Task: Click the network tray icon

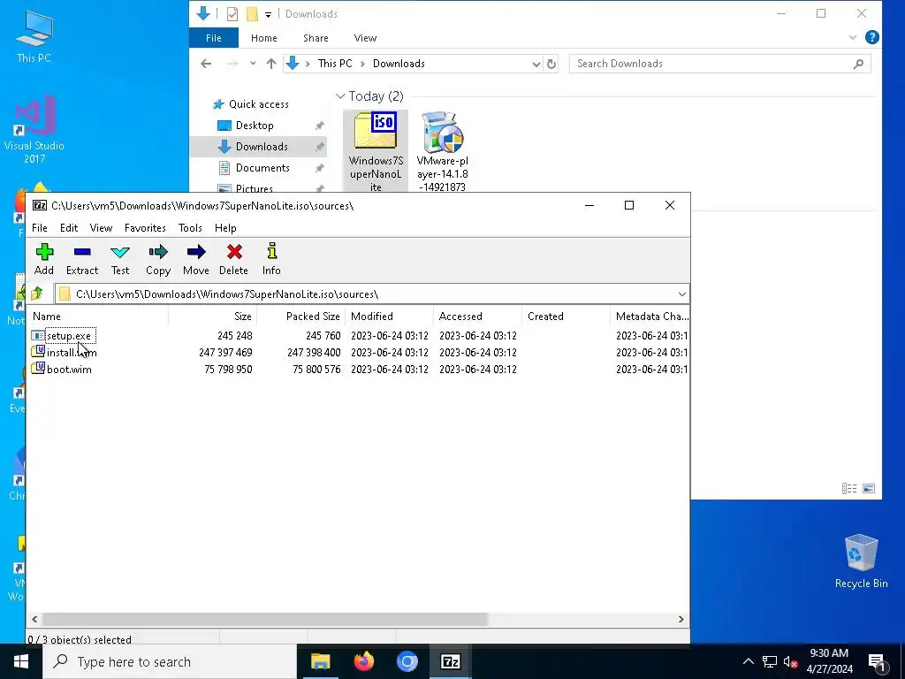Action: point(770,661)
